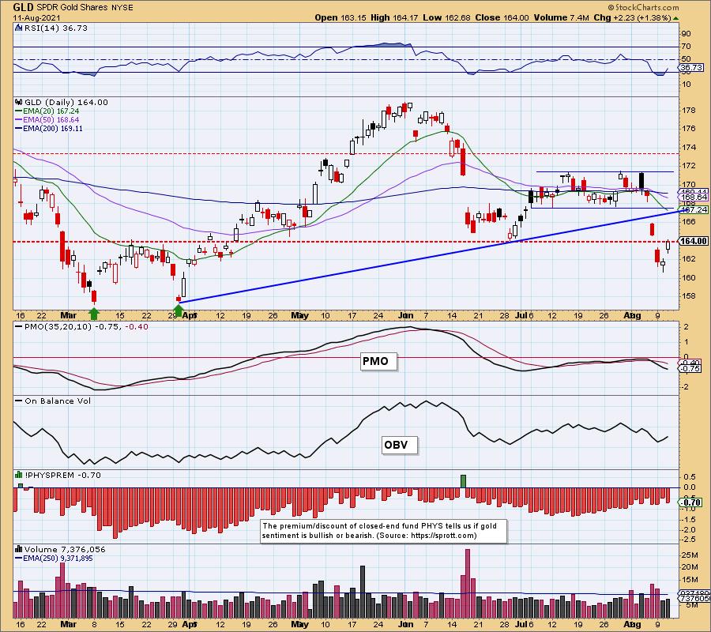711x632 pixels.
Task: Select the High 164.17 header value
Action: (394, 17)
